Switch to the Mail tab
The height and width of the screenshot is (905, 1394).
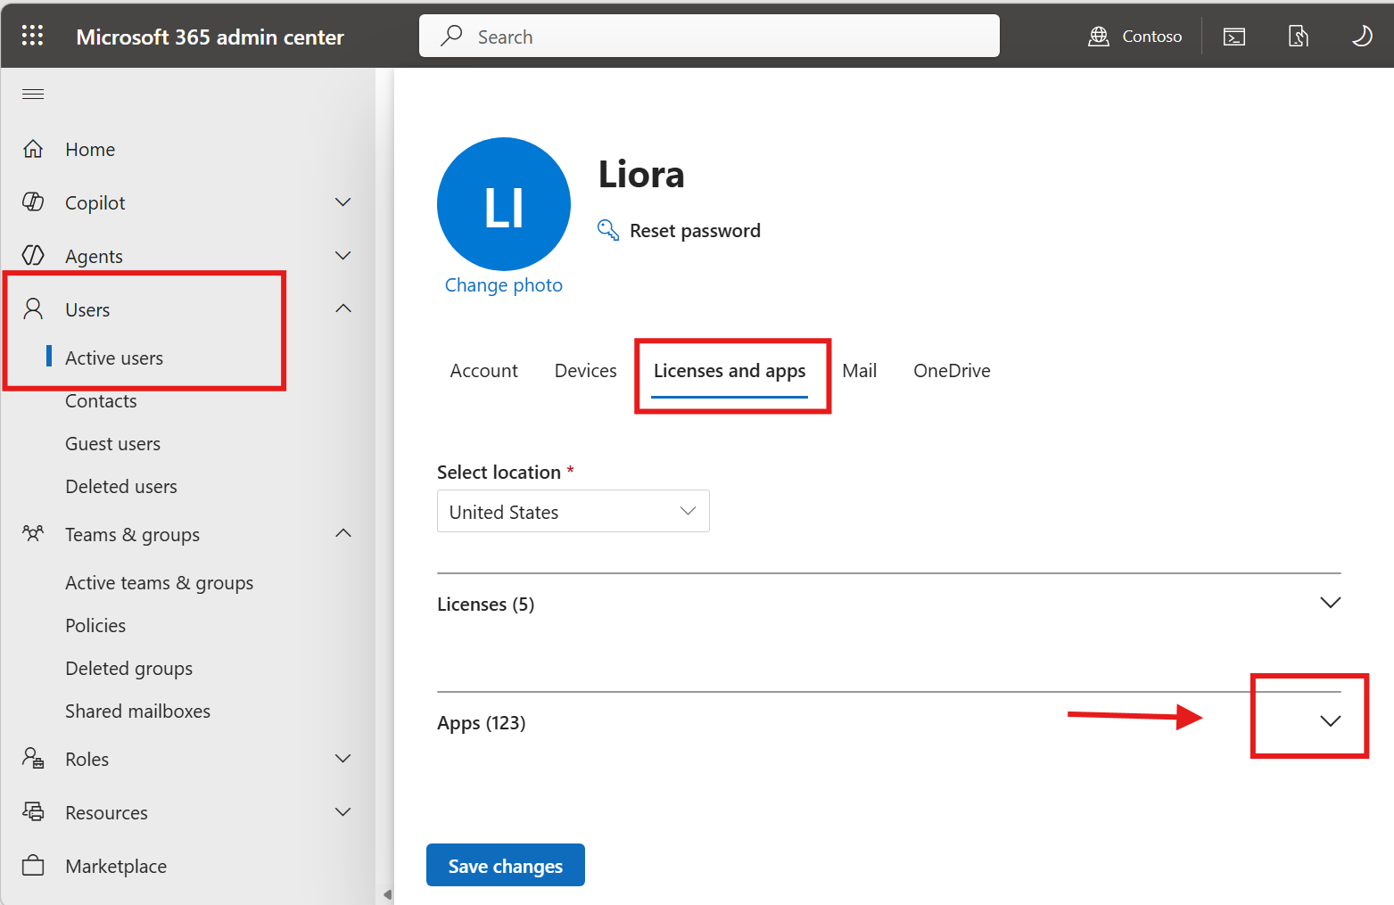[x=860, y=371]
